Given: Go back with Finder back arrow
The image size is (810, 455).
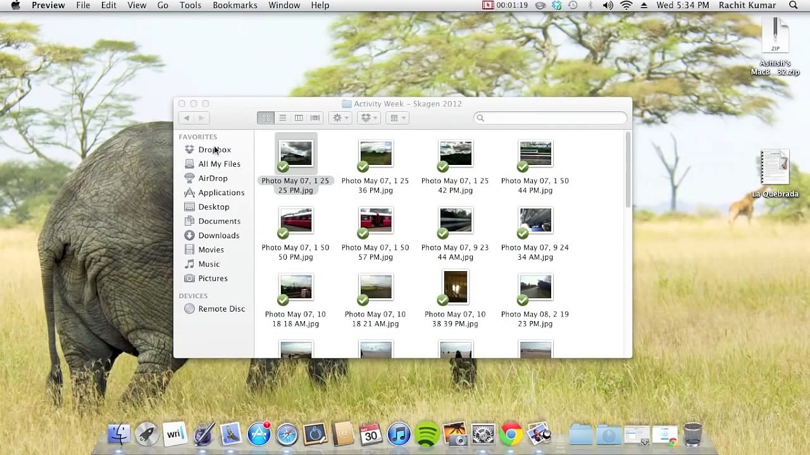Looking at the screenshot, I should [186, 118].
